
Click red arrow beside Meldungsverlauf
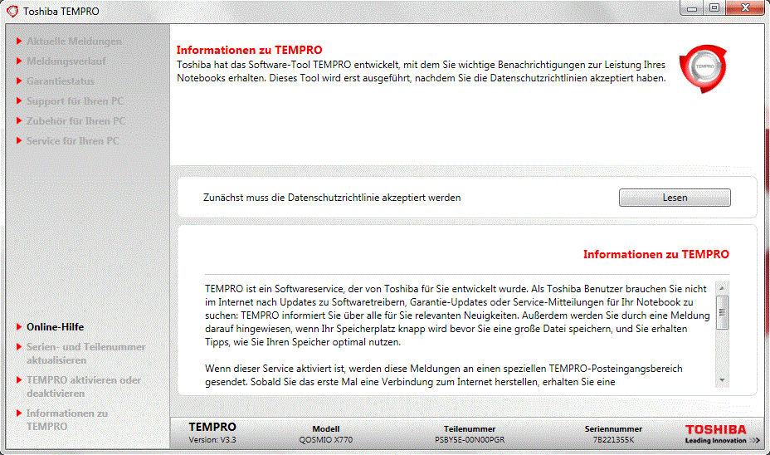[19, 61]
